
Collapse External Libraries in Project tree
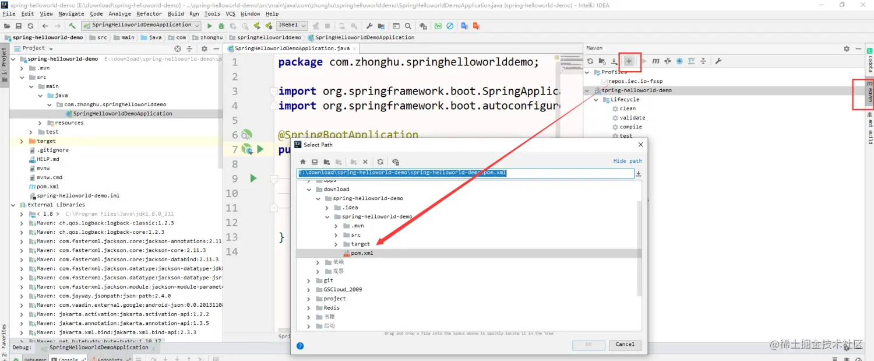click(13, 205)
